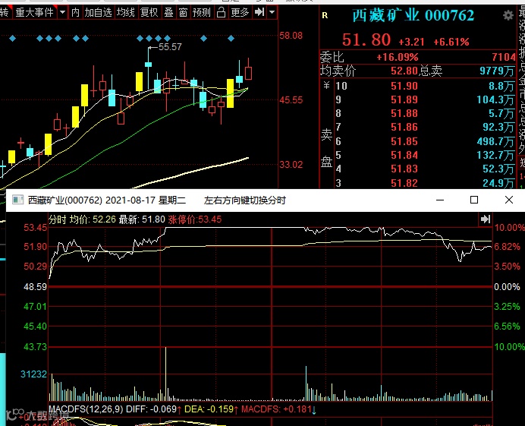
Task: Click the padlock lock icon in toolbar
Action: point(221,13)
